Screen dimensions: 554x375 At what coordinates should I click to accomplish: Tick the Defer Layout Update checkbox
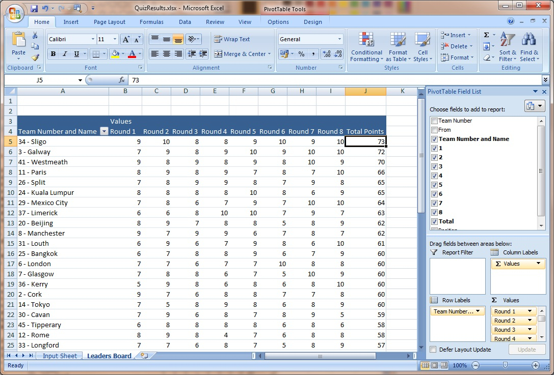(433, 350)
